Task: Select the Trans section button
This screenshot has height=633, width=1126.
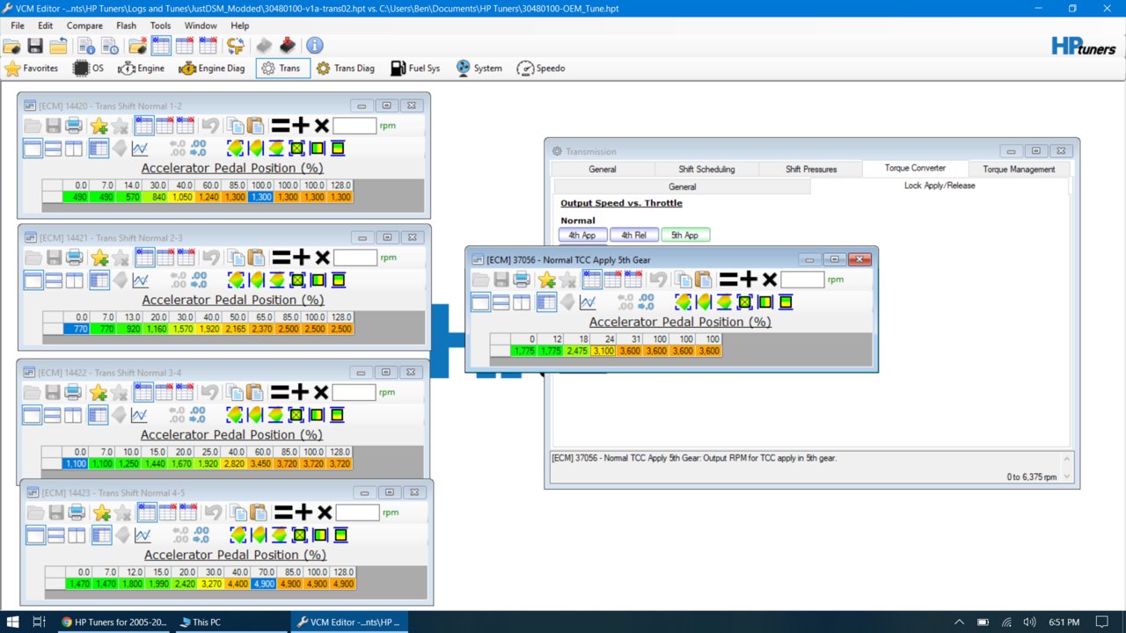Action: pos(283,68)
